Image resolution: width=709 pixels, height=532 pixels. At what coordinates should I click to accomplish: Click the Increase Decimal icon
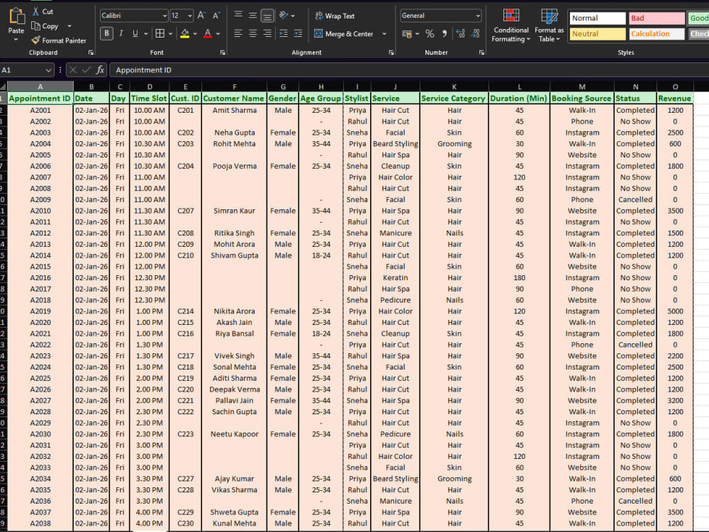(460, 33)
